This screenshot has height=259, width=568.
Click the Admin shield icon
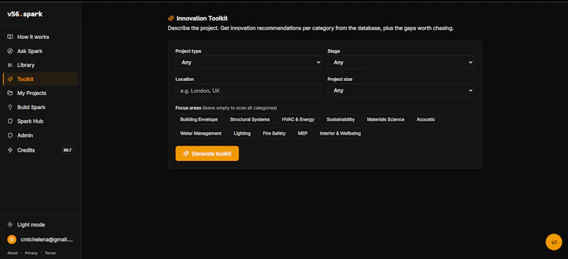tap(10, 136)
